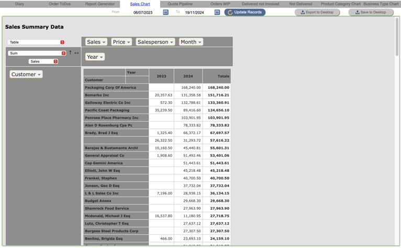The width and height of the screenshot is (401, 248).
Task: Open the To date calendar picker
Action: coord(217,12)
